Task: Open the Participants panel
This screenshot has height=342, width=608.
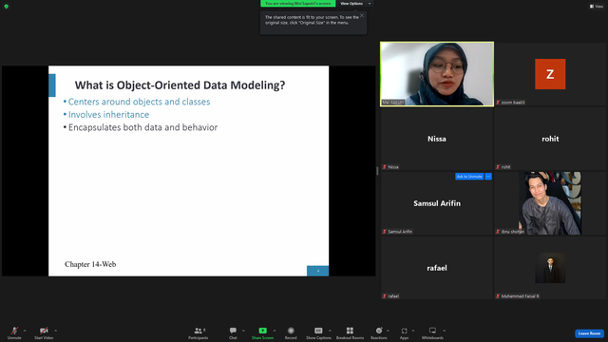Action: click(199, 332)
